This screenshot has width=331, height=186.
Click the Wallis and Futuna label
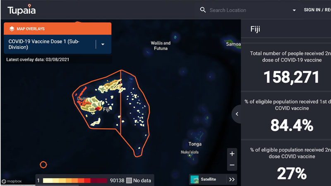[x=161, y=45]
